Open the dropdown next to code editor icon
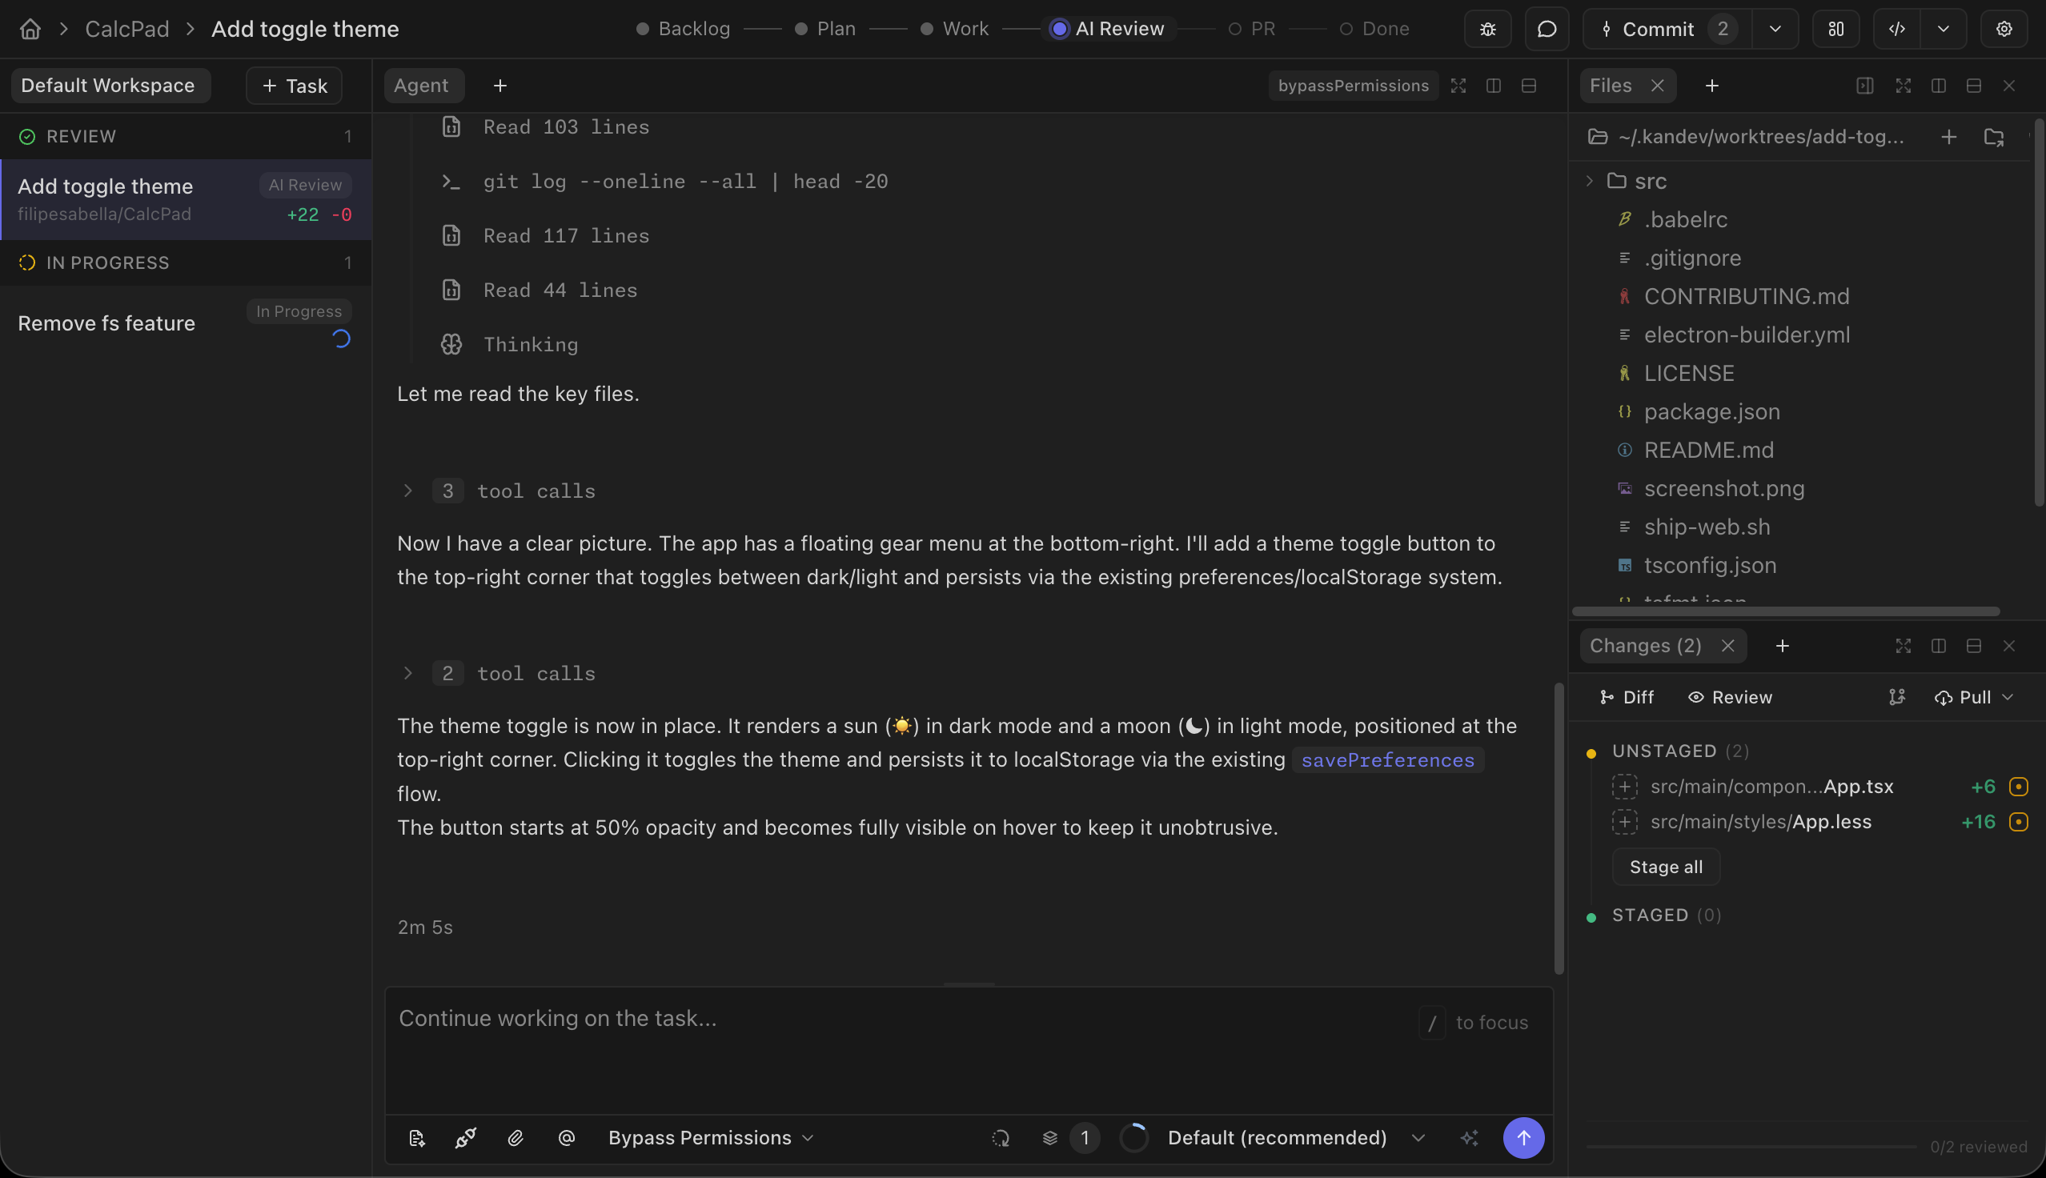The height and width of the screenshot is (1178, 2046). [1944, 29]
